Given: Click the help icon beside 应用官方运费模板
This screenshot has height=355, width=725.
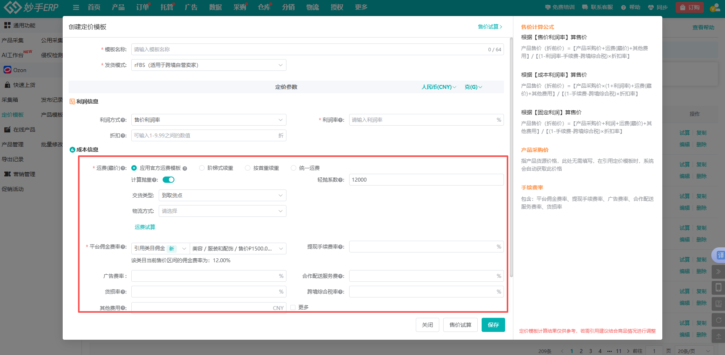Looking at the screenshot, I should [x=185, y=168].
